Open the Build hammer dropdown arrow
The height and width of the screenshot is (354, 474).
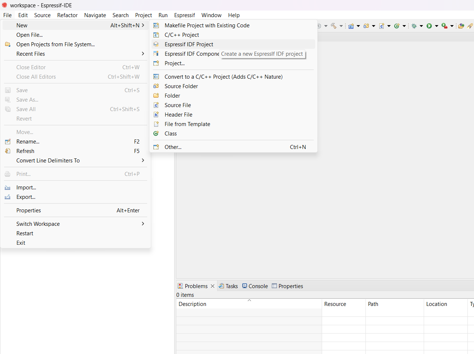tap(341, 26)
